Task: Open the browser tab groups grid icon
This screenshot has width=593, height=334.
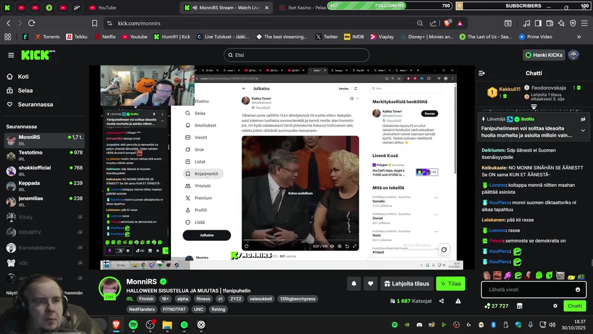Action: [7, 37]
